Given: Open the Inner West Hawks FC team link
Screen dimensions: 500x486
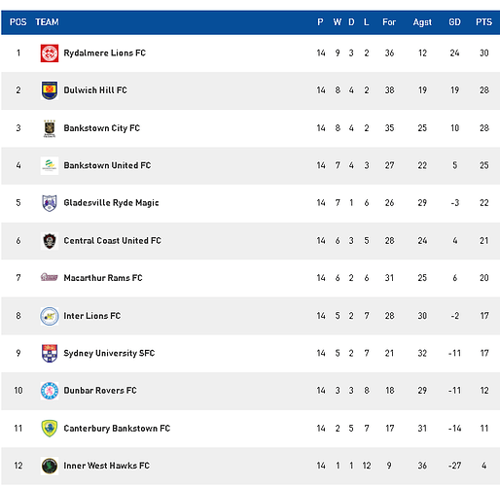Looking at the screenshot, I should (106, 466).
